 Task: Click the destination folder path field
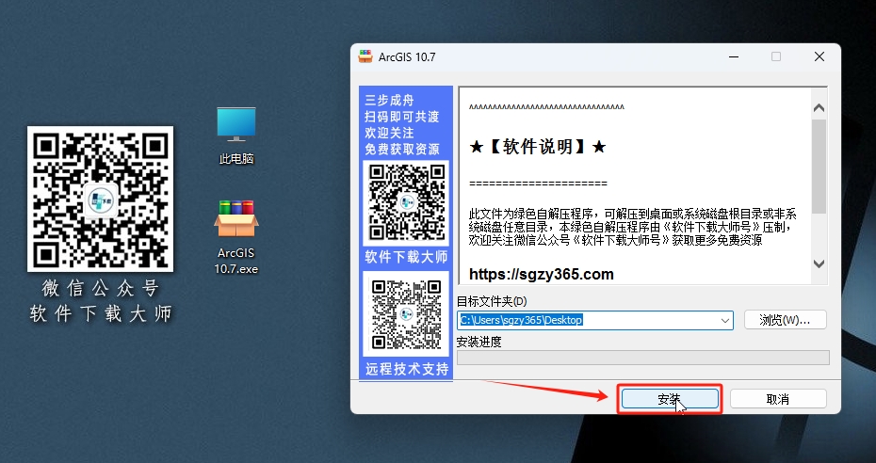[x=595, y=320]
